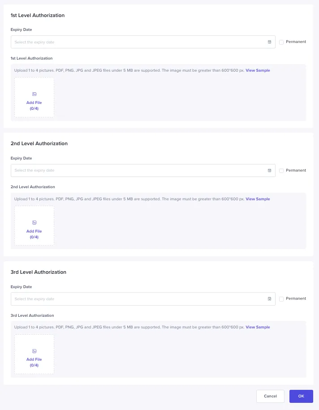This screenshot has height=410, width=319.
Task: Open the calendar picker for 1st Level expiry date
Action: point(269,42)
